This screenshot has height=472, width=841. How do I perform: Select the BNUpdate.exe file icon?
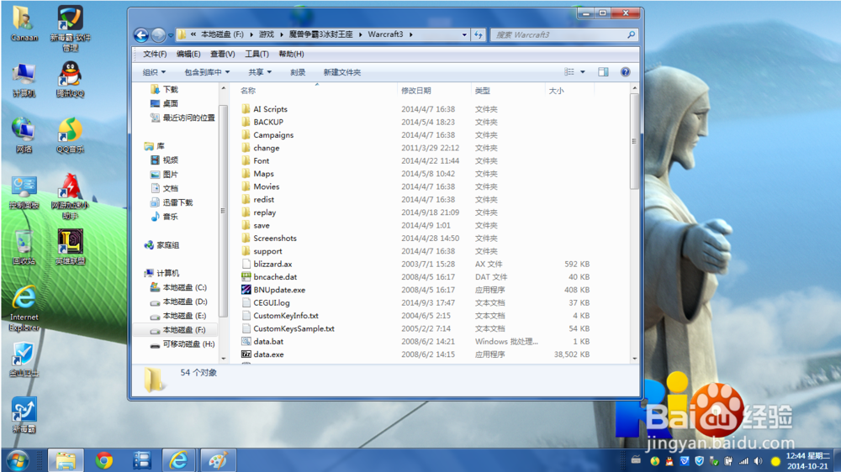point(246,290)
